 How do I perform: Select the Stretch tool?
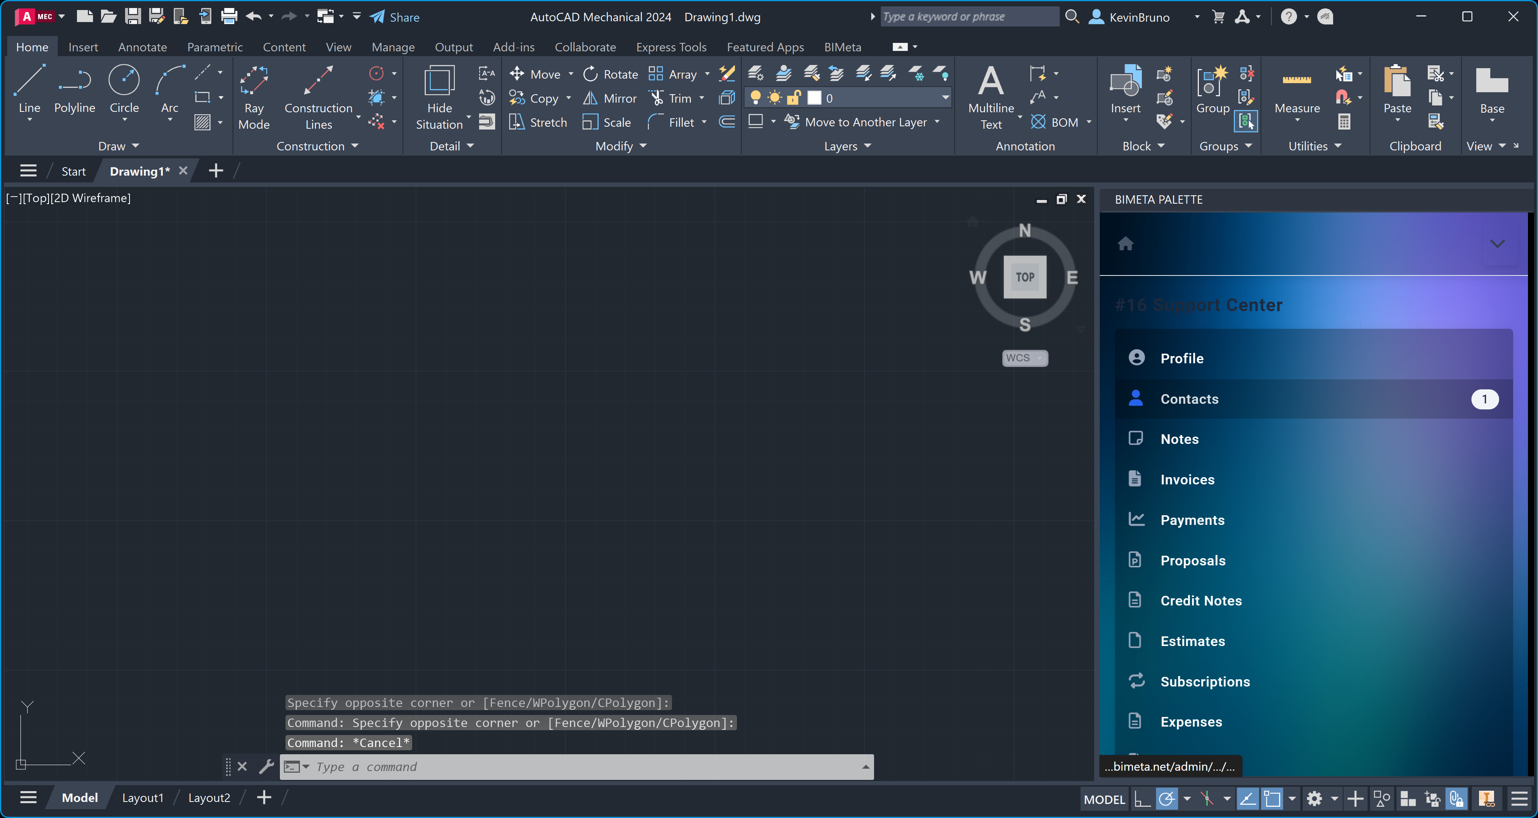[538, 122]
